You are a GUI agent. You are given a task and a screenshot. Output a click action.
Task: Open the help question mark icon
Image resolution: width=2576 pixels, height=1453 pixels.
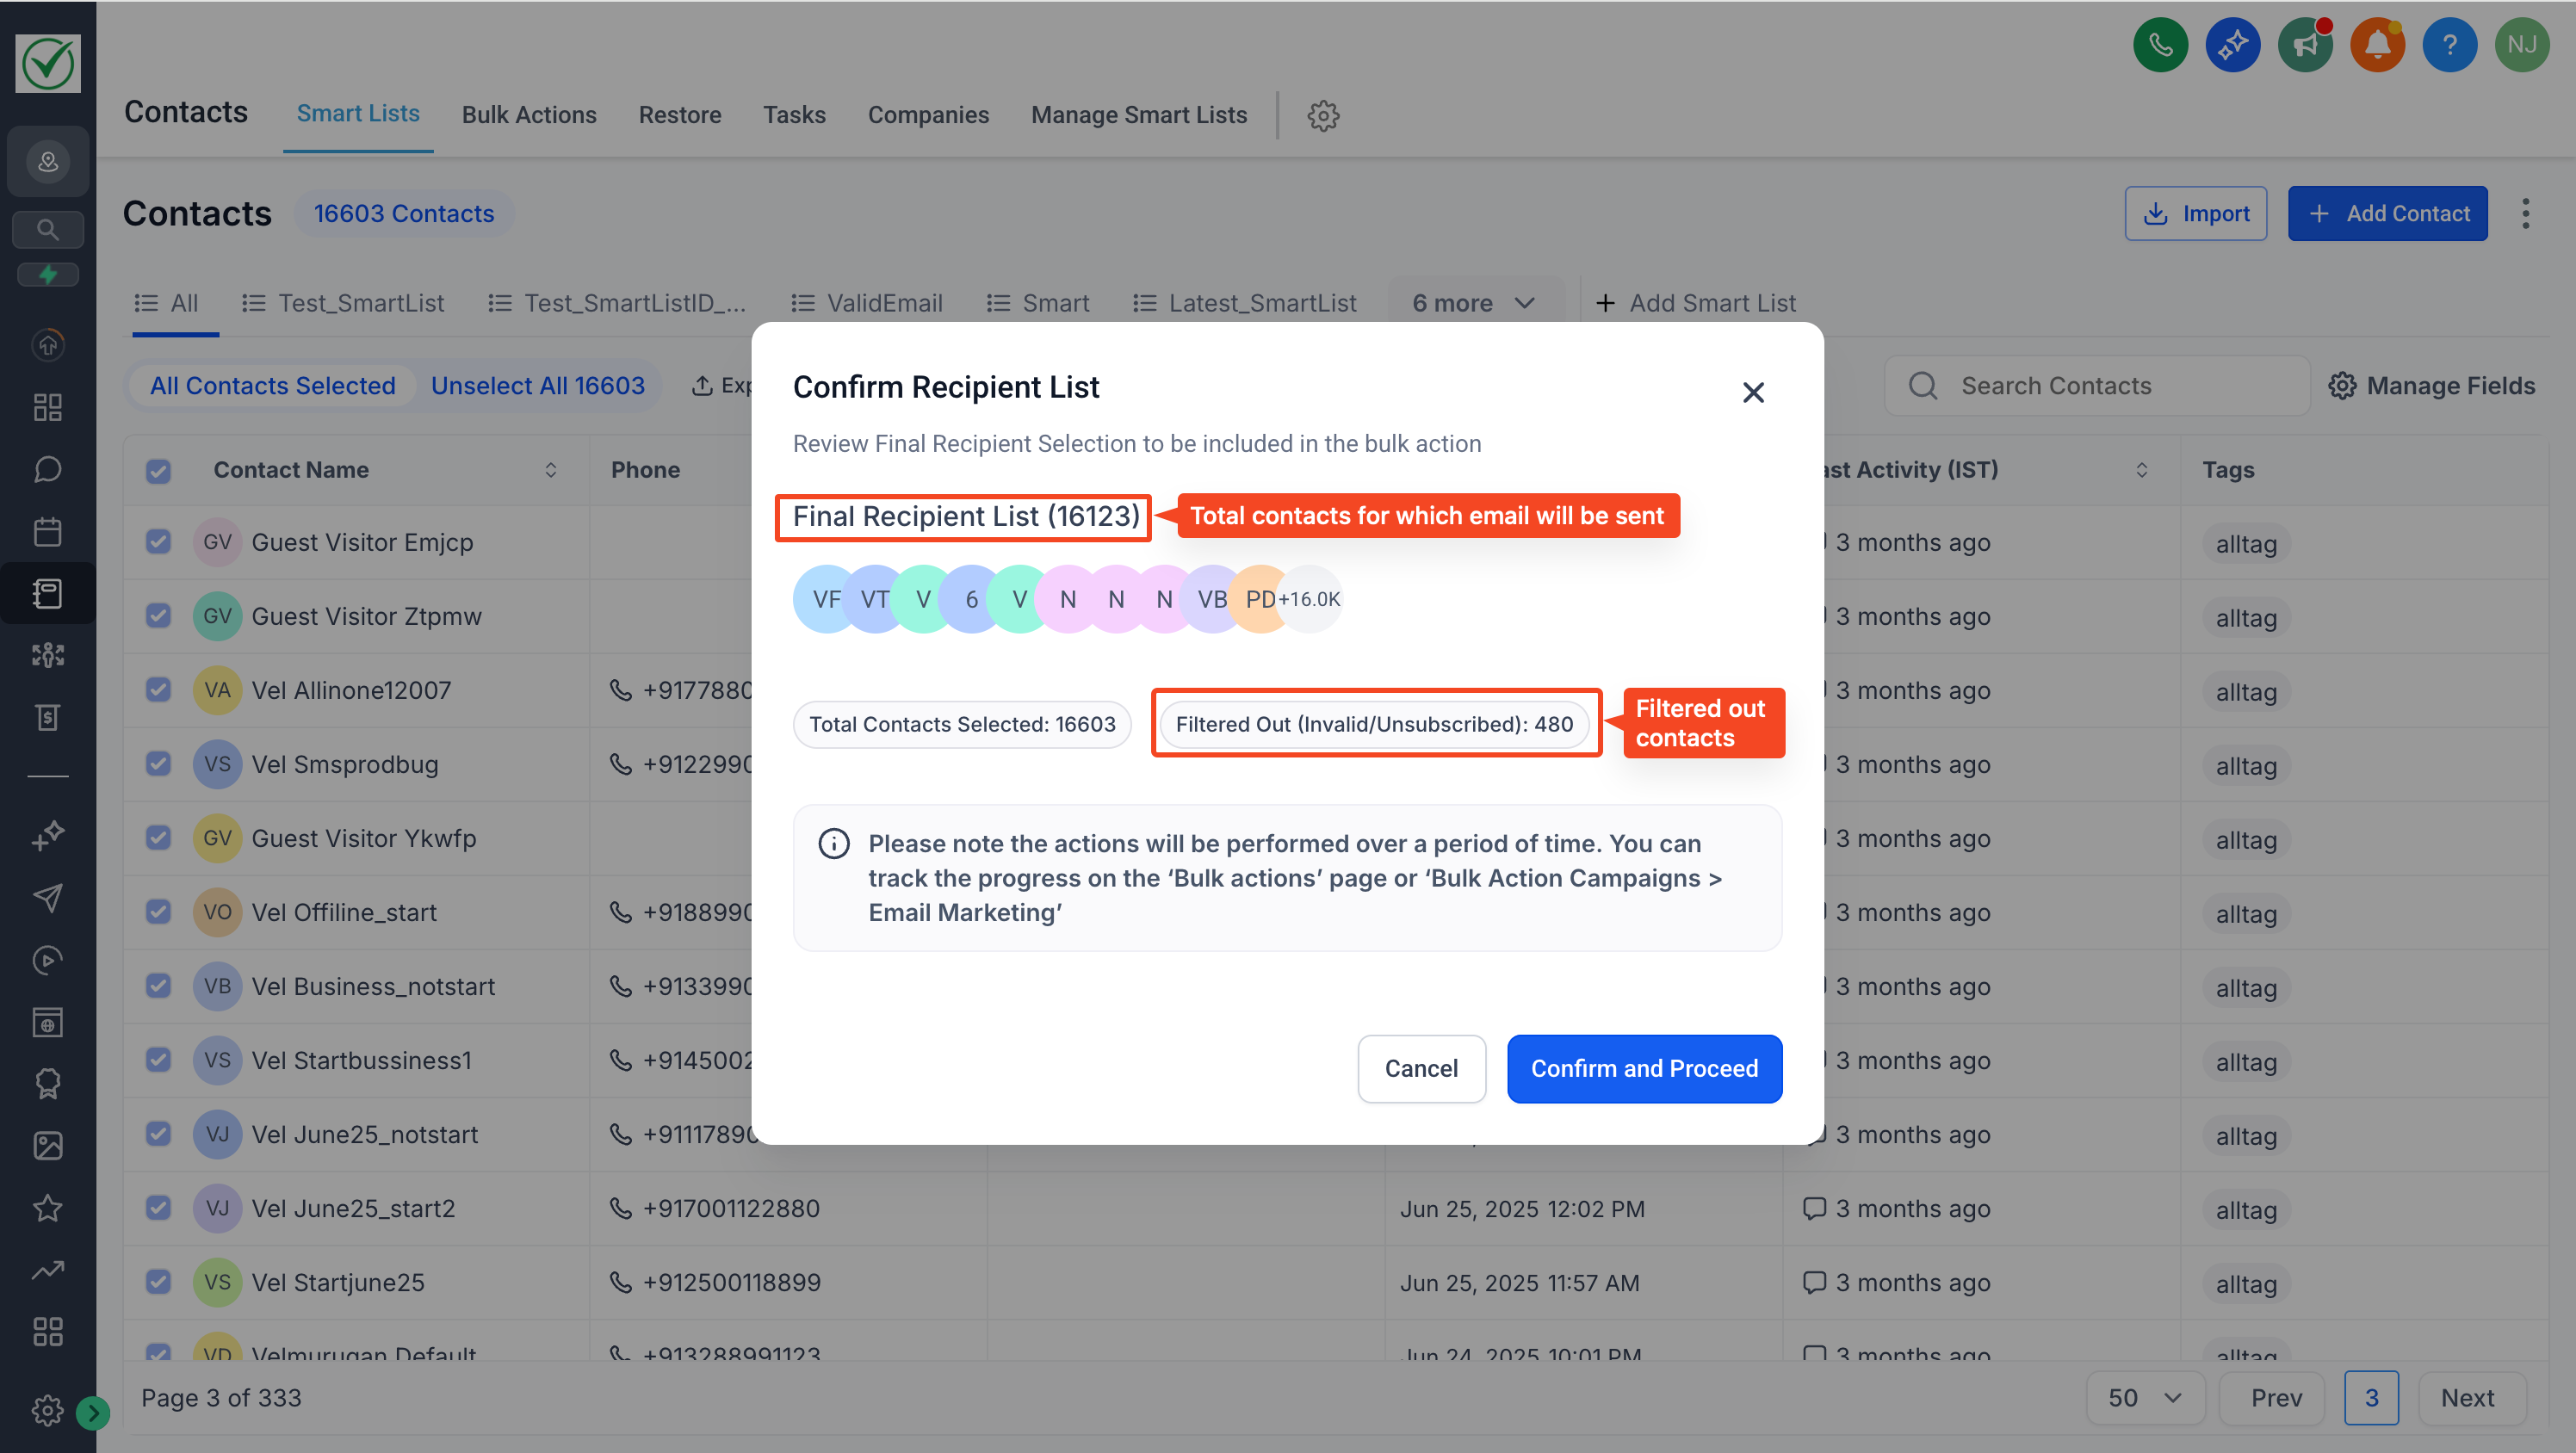tap(2449, 45)
